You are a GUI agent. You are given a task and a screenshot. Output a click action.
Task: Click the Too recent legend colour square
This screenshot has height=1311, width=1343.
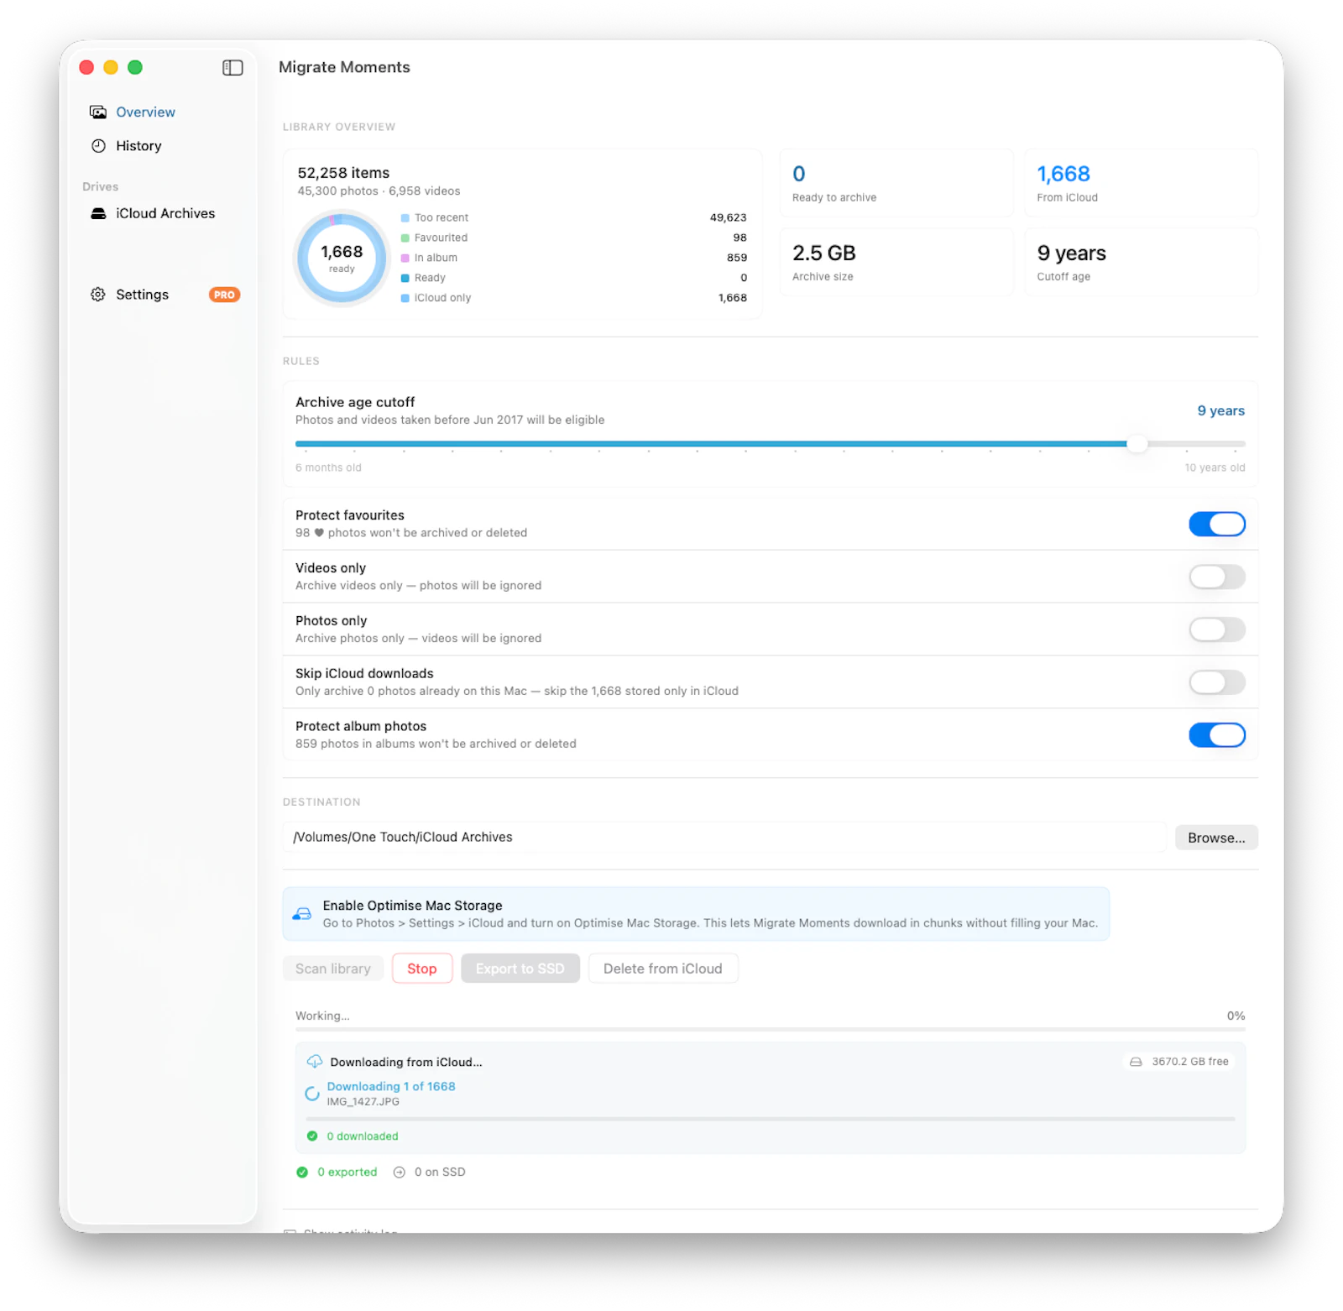pyautogui.click(x=405, y=218)
